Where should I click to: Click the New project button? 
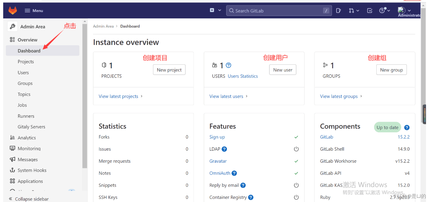(169, 70)
